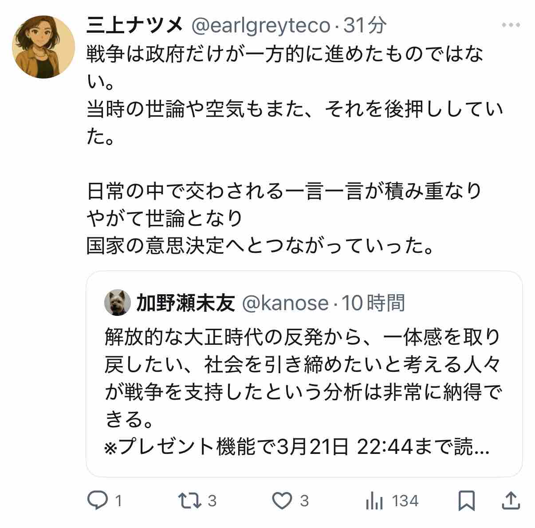Click the dog avatar of quoted tweet

coord(118,303)
